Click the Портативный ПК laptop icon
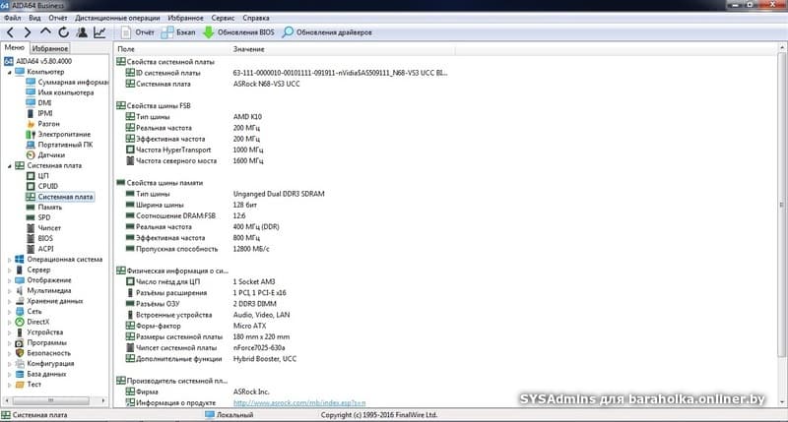Viewport: 788px width, 422px height. [31, 145]
